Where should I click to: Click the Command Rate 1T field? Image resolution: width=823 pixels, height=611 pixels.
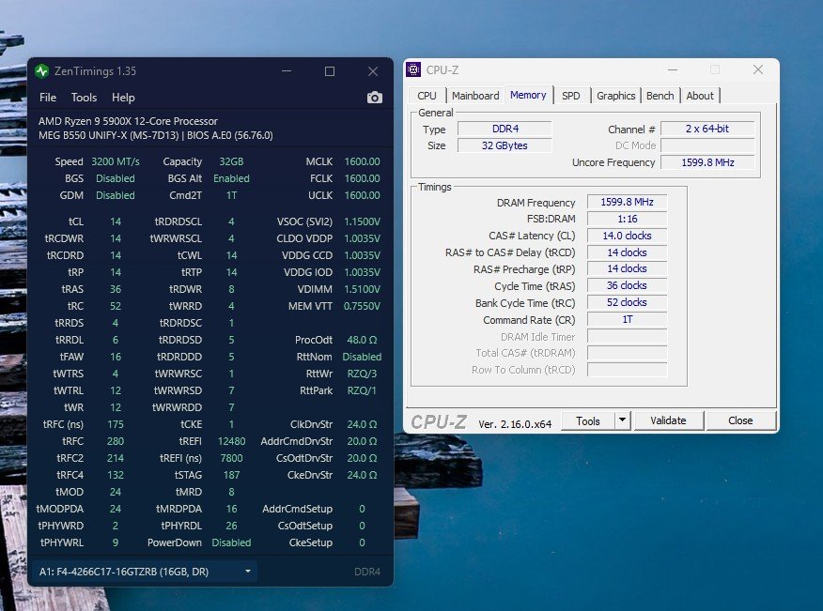pyautogui.click(x=628, y=319)
